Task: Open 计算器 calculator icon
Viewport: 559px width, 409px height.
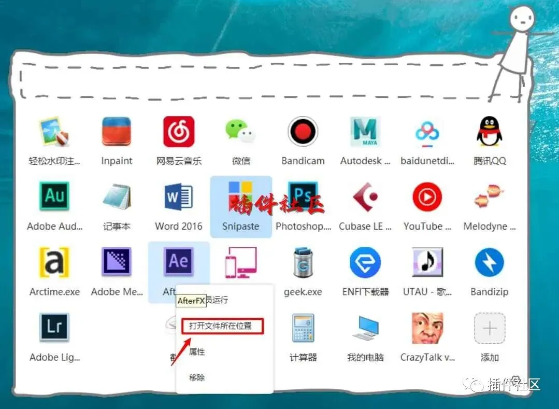Action: (303, 328)
